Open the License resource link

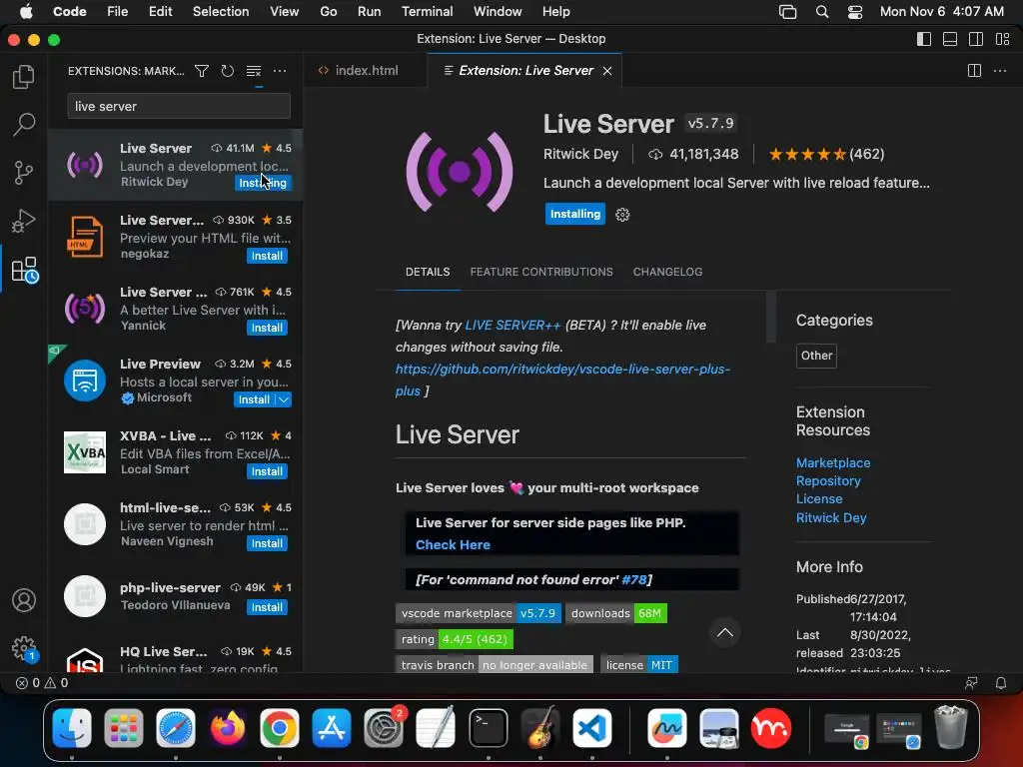tap(819, 499)
